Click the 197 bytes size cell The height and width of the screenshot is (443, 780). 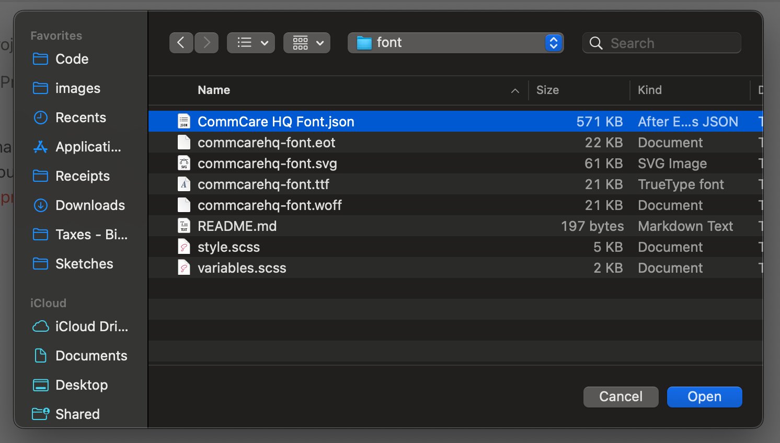592,226
